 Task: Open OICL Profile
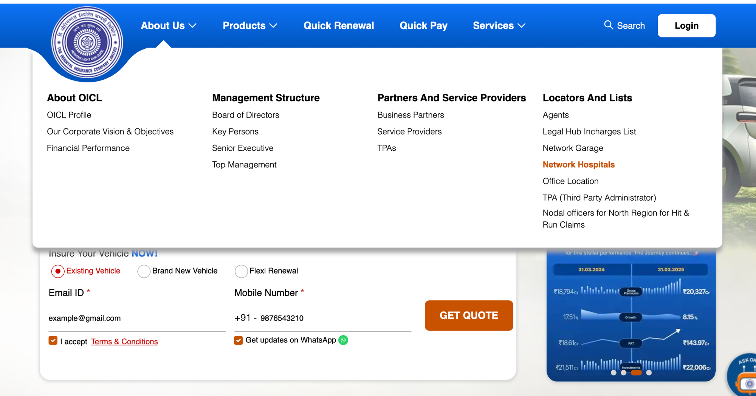coord(69,115)
